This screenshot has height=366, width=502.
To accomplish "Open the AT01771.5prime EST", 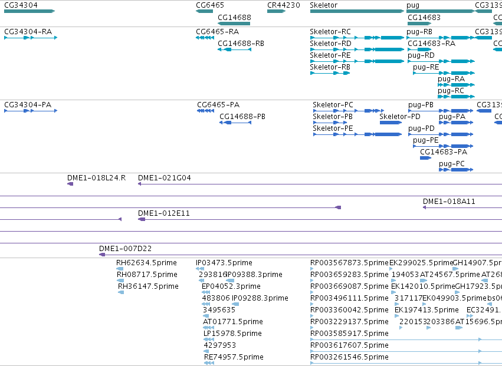I will coord(208,328).
